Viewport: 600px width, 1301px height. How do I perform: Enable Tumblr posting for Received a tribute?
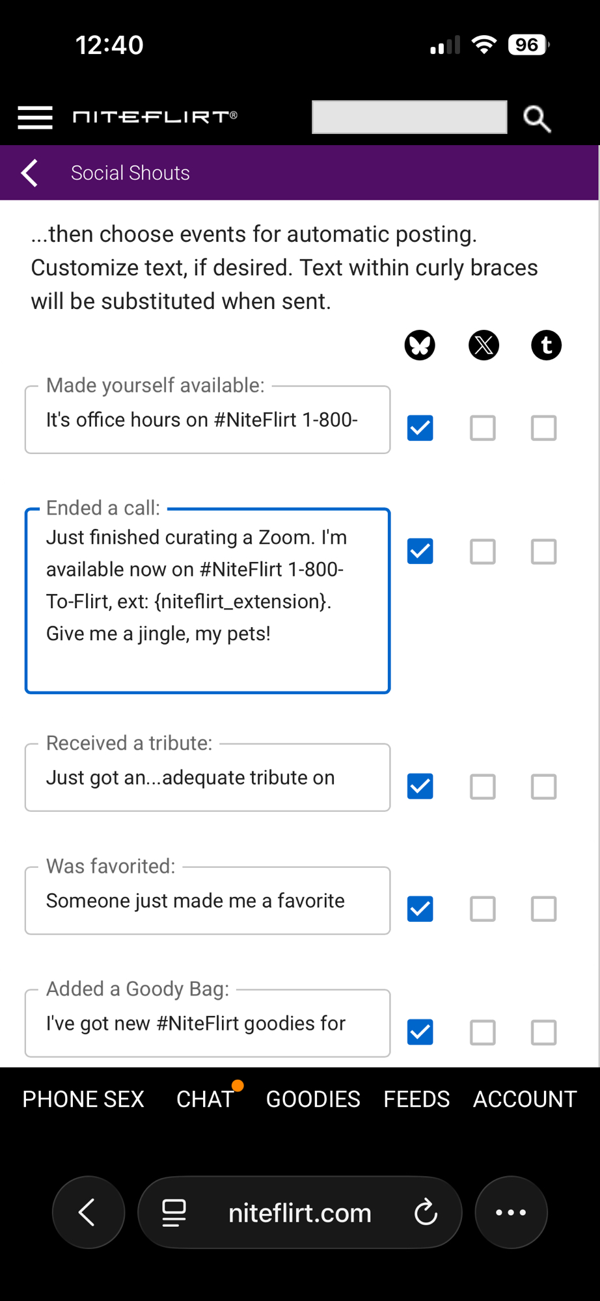[544, 786]
